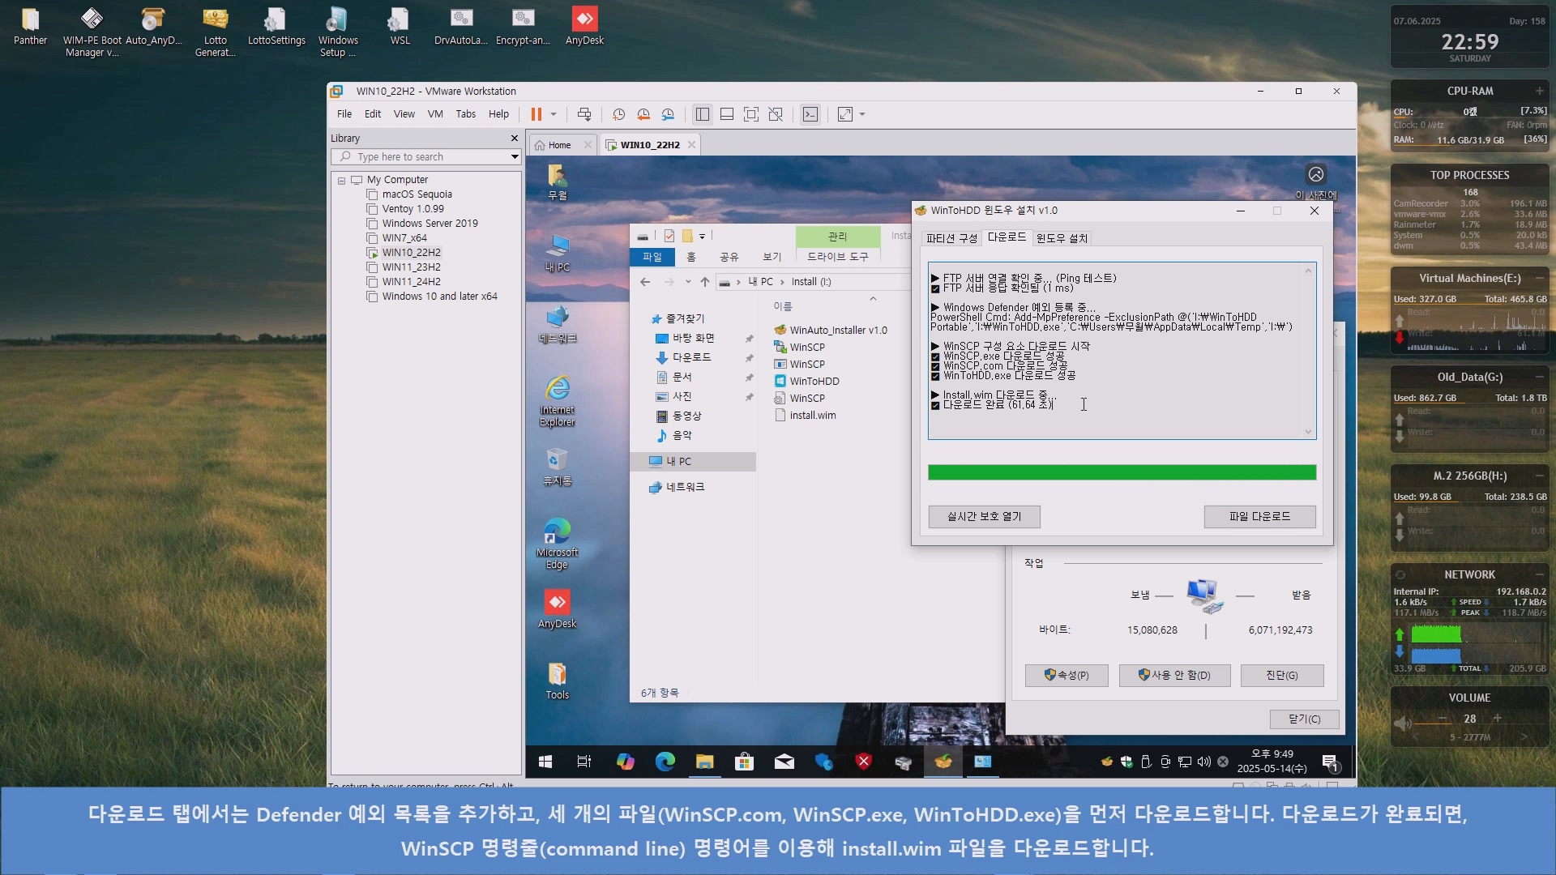The width and height of the screenshot is (1556, 875).
Task: Click the 닫기(C) button
Action: pyautogui.click(x=1304, y=719)
